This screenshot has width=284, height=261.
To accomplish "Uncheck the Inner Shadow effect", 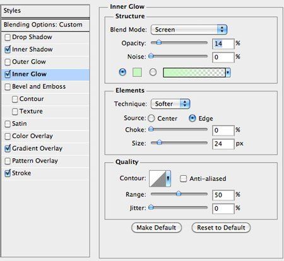I will point(8,50).
